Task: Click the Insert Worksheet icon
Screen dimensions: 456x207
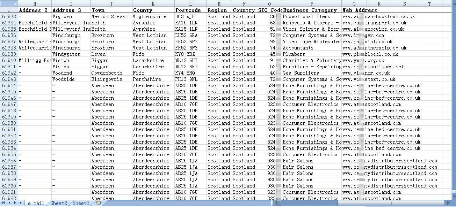Action: [x=98, y=203]
